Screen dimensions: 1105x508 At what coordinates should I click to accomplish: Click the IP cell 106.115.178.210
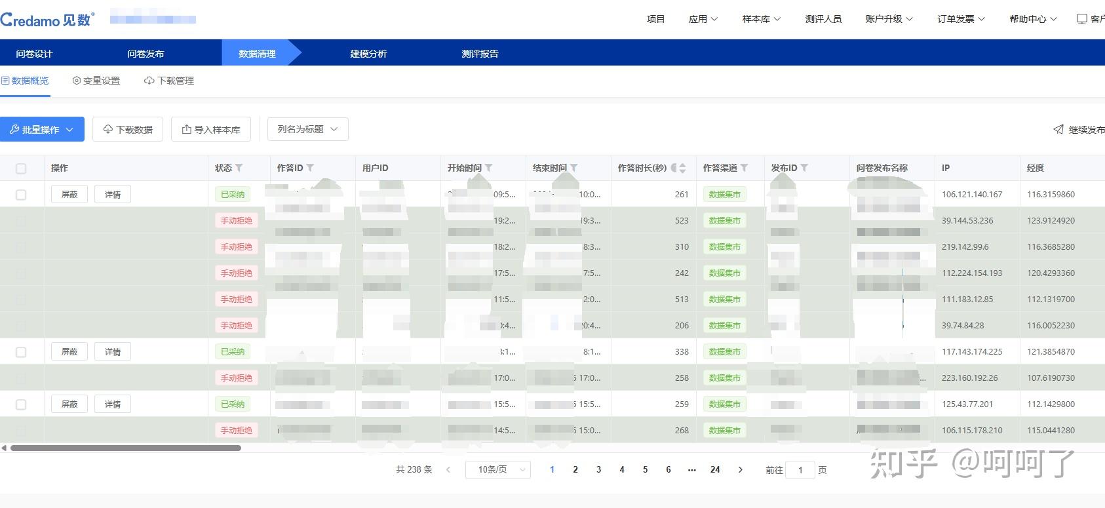click(972, 431)
